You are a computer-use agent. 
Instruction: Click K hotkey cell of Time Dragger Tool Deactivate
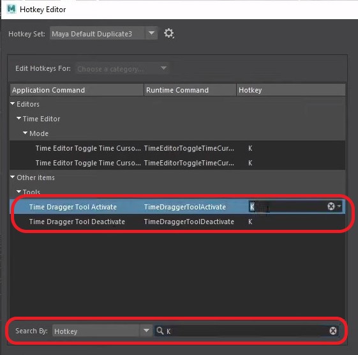[x=250, y=222]
